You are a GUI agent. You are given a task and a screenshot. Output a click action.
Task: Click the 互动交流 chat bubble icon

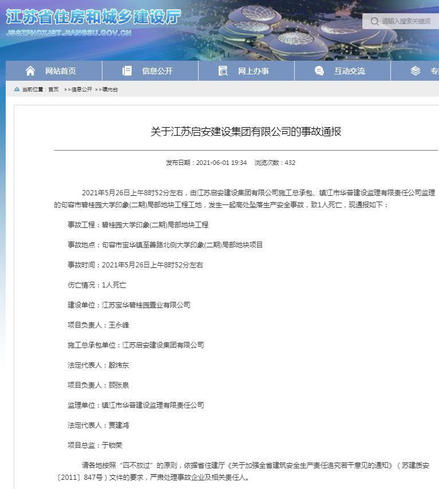(319, 71)
